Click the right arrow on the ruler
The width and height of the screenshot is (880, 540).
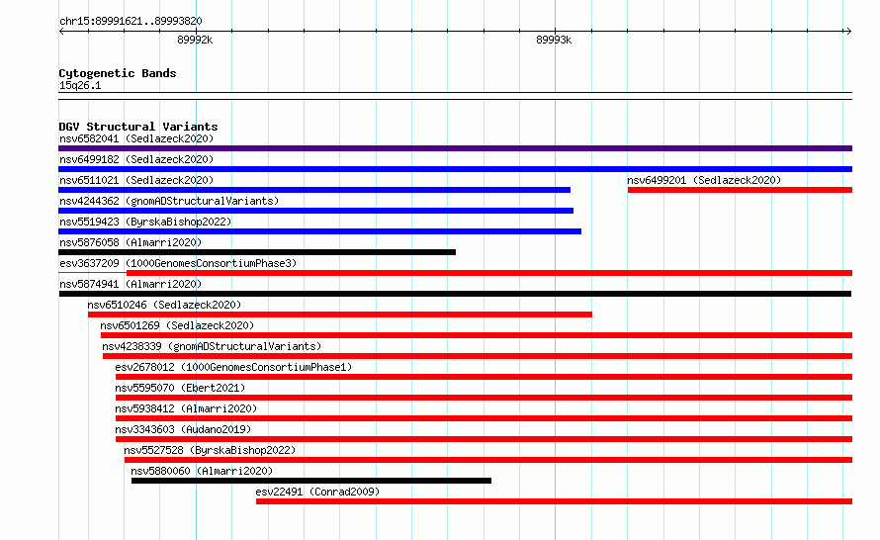pyautogui.click(x=848, y=32)
